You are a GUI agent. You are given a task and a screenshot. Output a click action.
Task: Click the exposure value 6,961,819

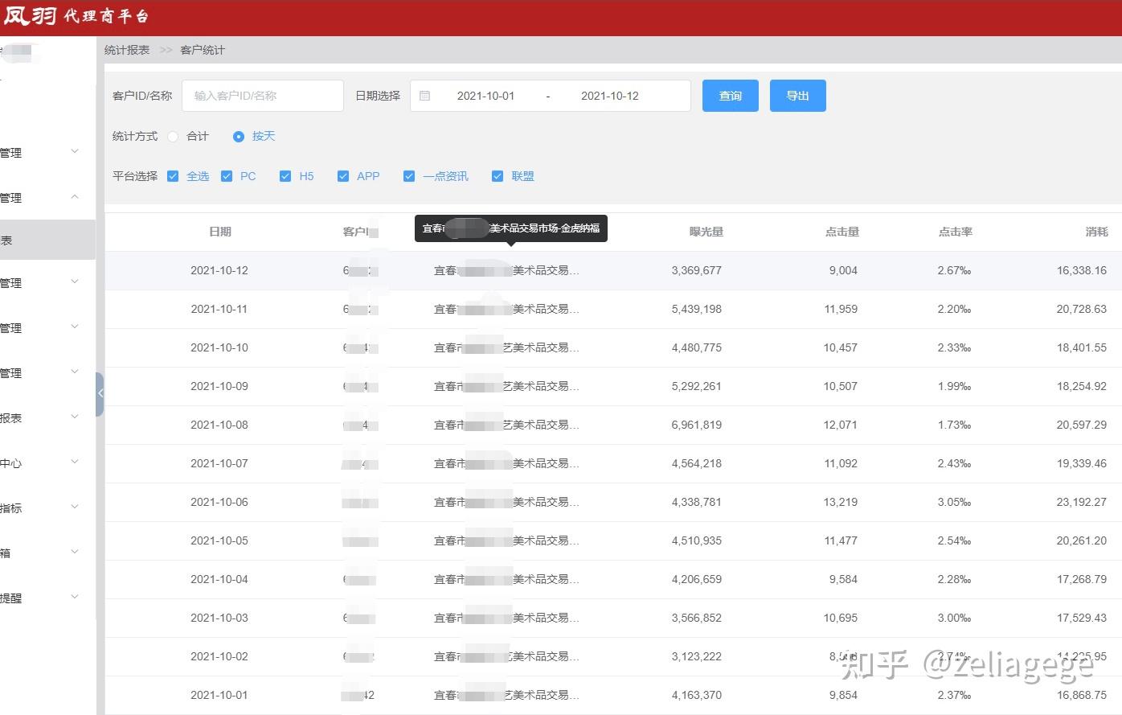(x=697, y=425)
